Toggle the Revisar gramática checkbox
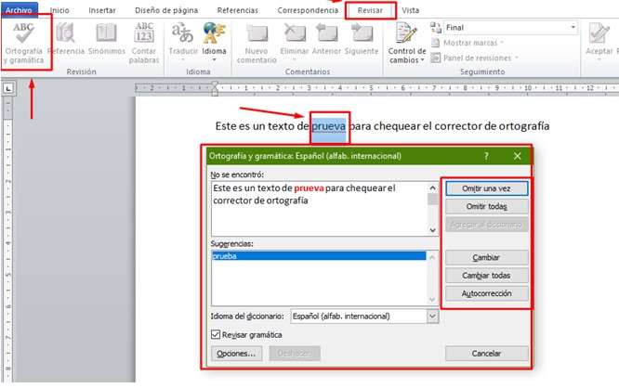 (216, 335)
